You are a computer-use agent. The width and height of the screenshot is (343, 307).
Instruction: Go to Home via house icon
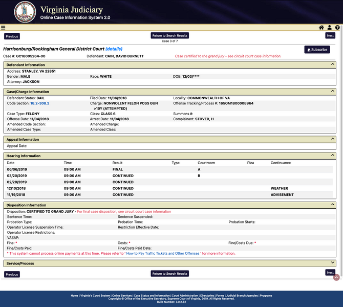tap(321, 27)
